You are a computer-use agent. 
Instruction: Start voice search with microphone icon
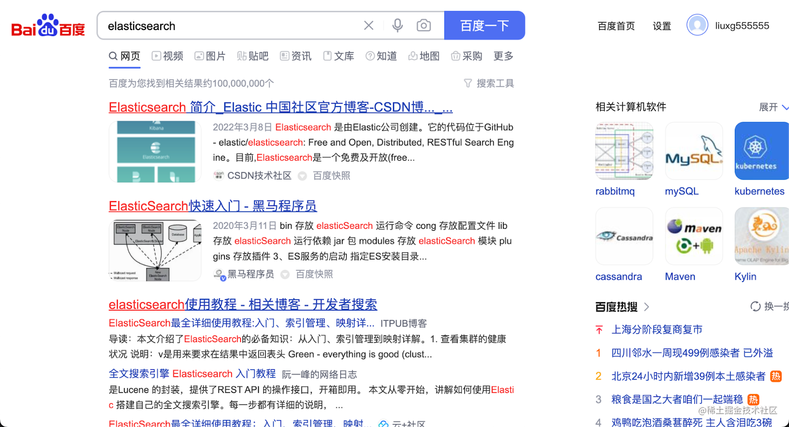(x=397, y=26)
